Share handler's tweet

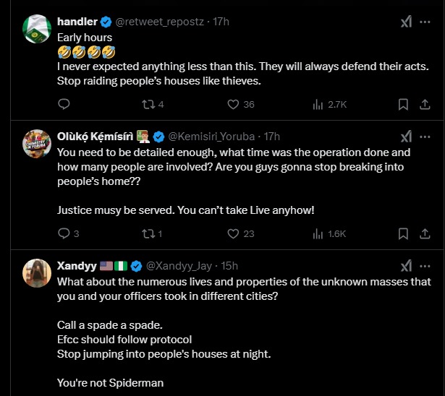click(425, 104)
